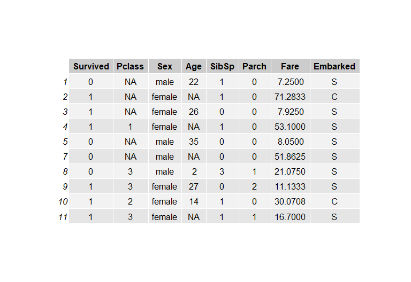Image resolution: width=411 pixels, height=282 pixels.
Task: Select the fare cell 30.0708
Action: pos(290,201)
